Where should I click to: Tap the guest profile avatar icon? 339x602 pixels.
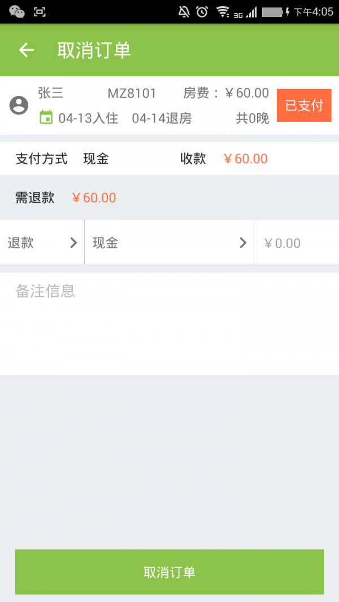coord(19,106)
